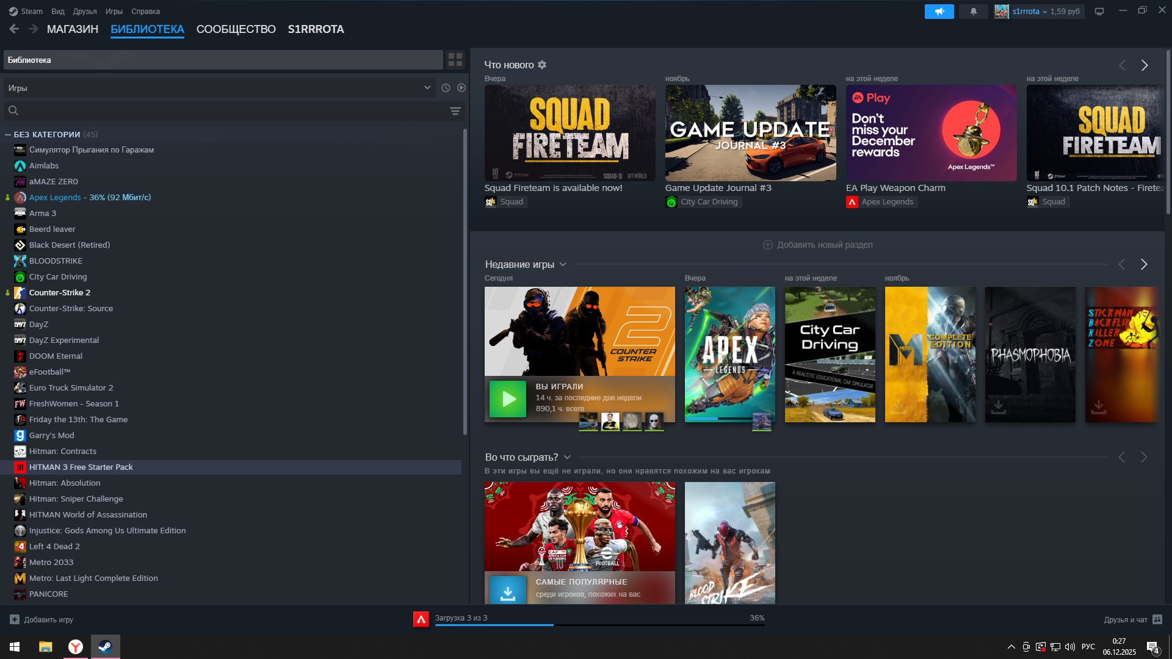The height and width of the screenshot is (659, 1172).
Task: Select Euro Truck Simulator 2 in list
Action: [x=71, y=388]
